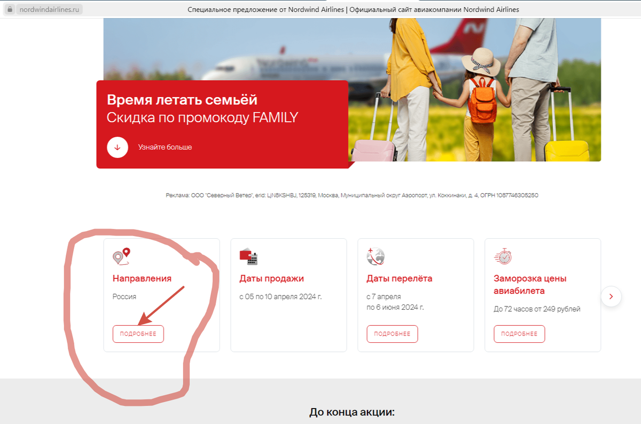Click the airplane globe icon above Даты перелёта
This screenshot has width=641, height=424.
[x=376, y=257]
